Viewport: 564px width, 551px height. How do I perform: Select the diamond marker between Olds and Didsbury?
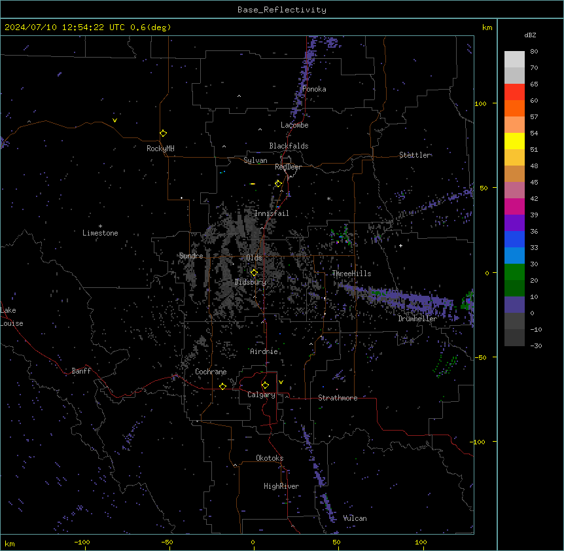254,273
